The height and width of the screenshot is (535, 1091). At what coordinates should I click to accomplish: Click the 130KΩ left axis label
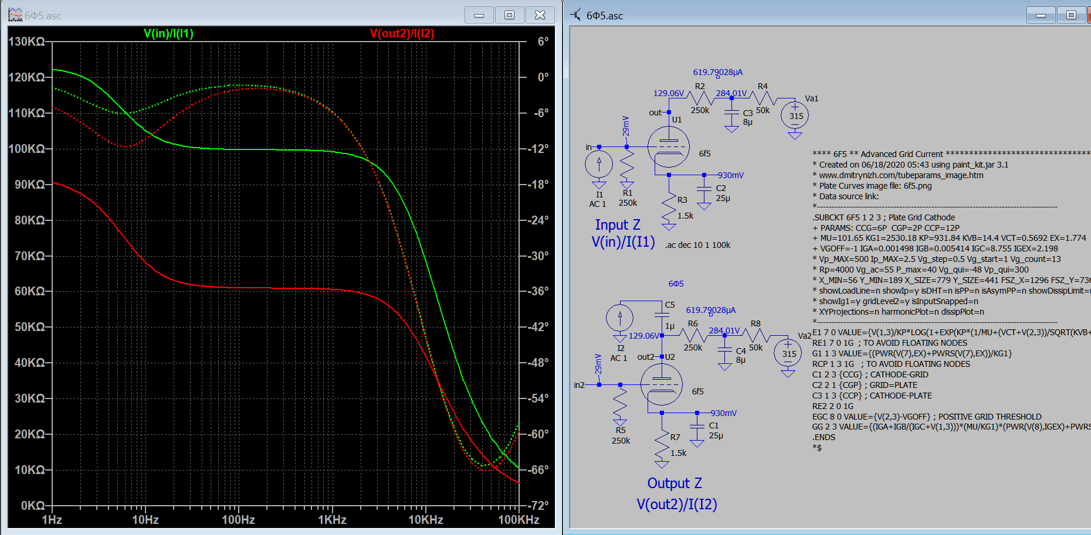tap(27, 42)
